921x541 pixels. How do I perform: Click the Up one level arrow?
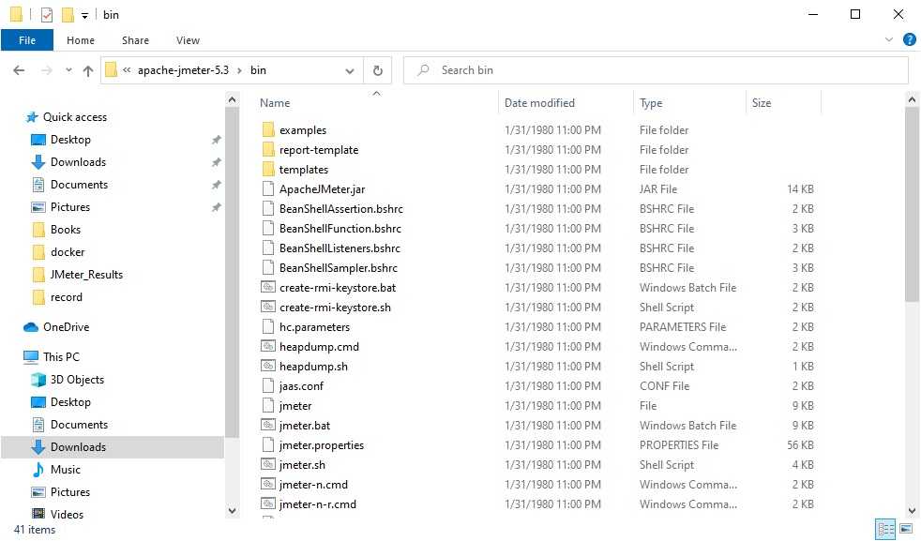(x=88, y=70)
